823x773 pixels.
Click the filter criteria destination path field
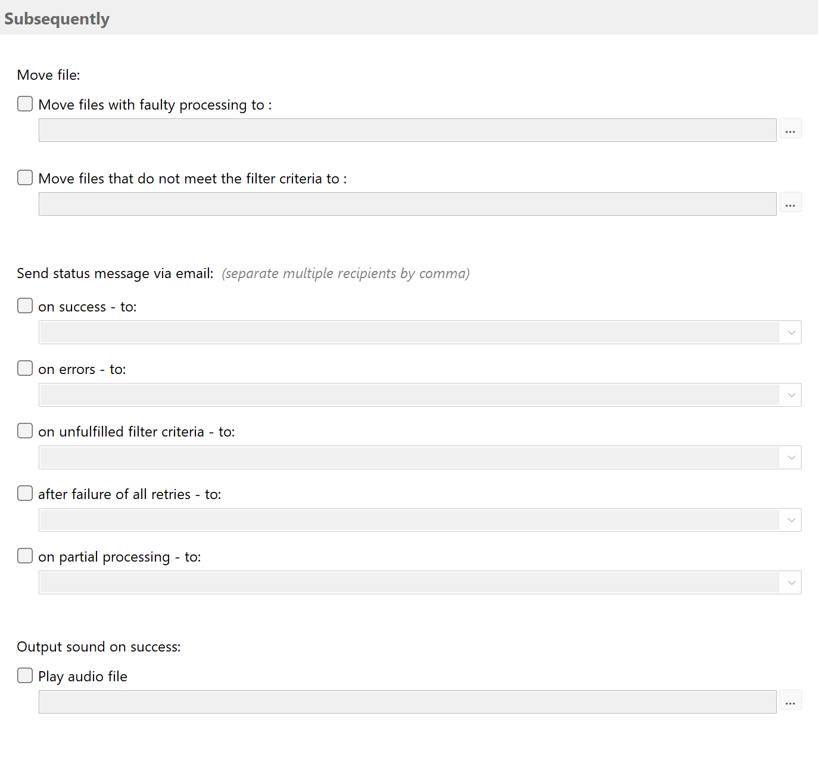tap(407, 204)
